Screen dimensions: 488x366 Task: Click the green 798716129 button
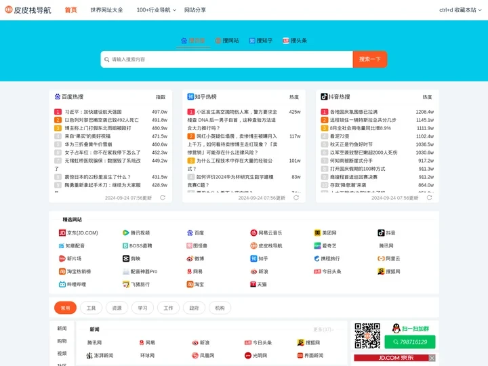(410, 342)
